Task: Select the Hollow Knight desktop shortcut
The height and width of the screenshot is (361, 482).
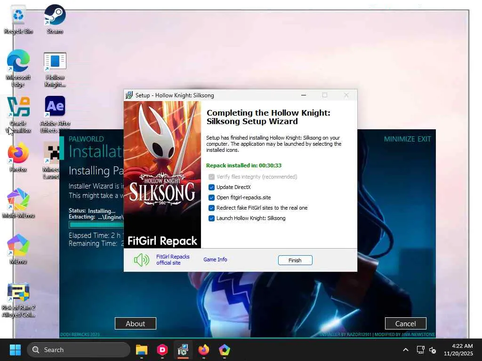Action: [x=55, y=70]
